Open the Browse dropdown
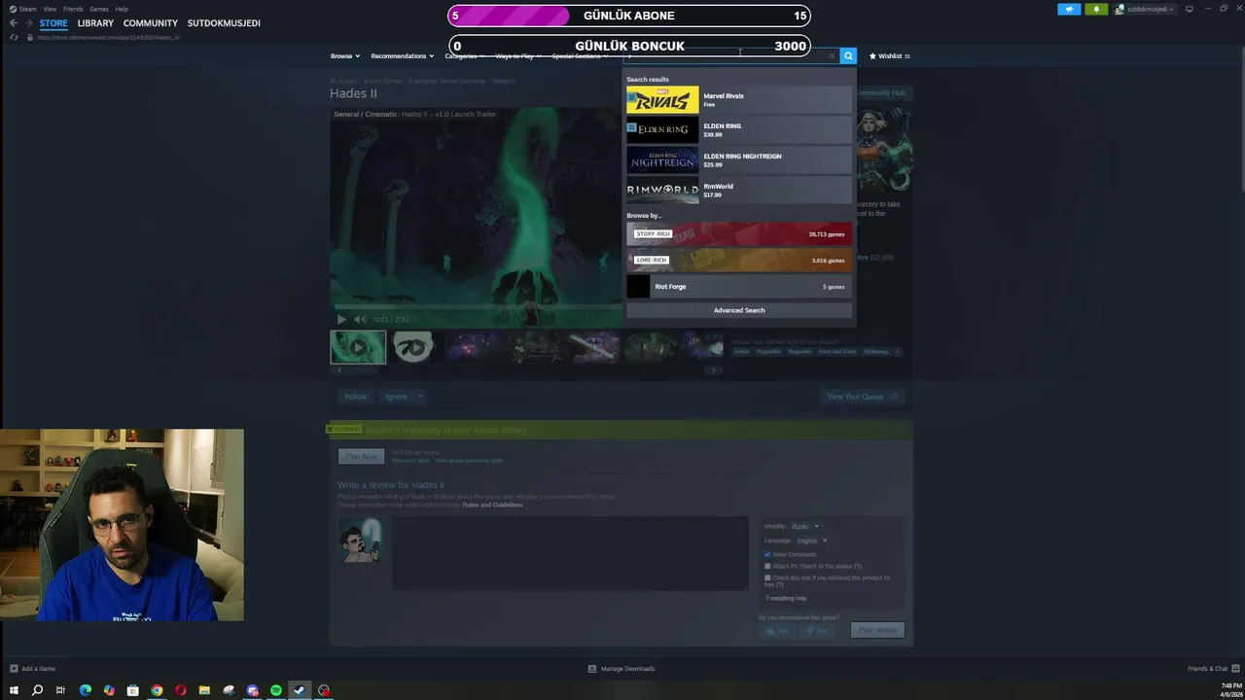The height and width of the screenshot is (700, 1245). coord(345,56)
